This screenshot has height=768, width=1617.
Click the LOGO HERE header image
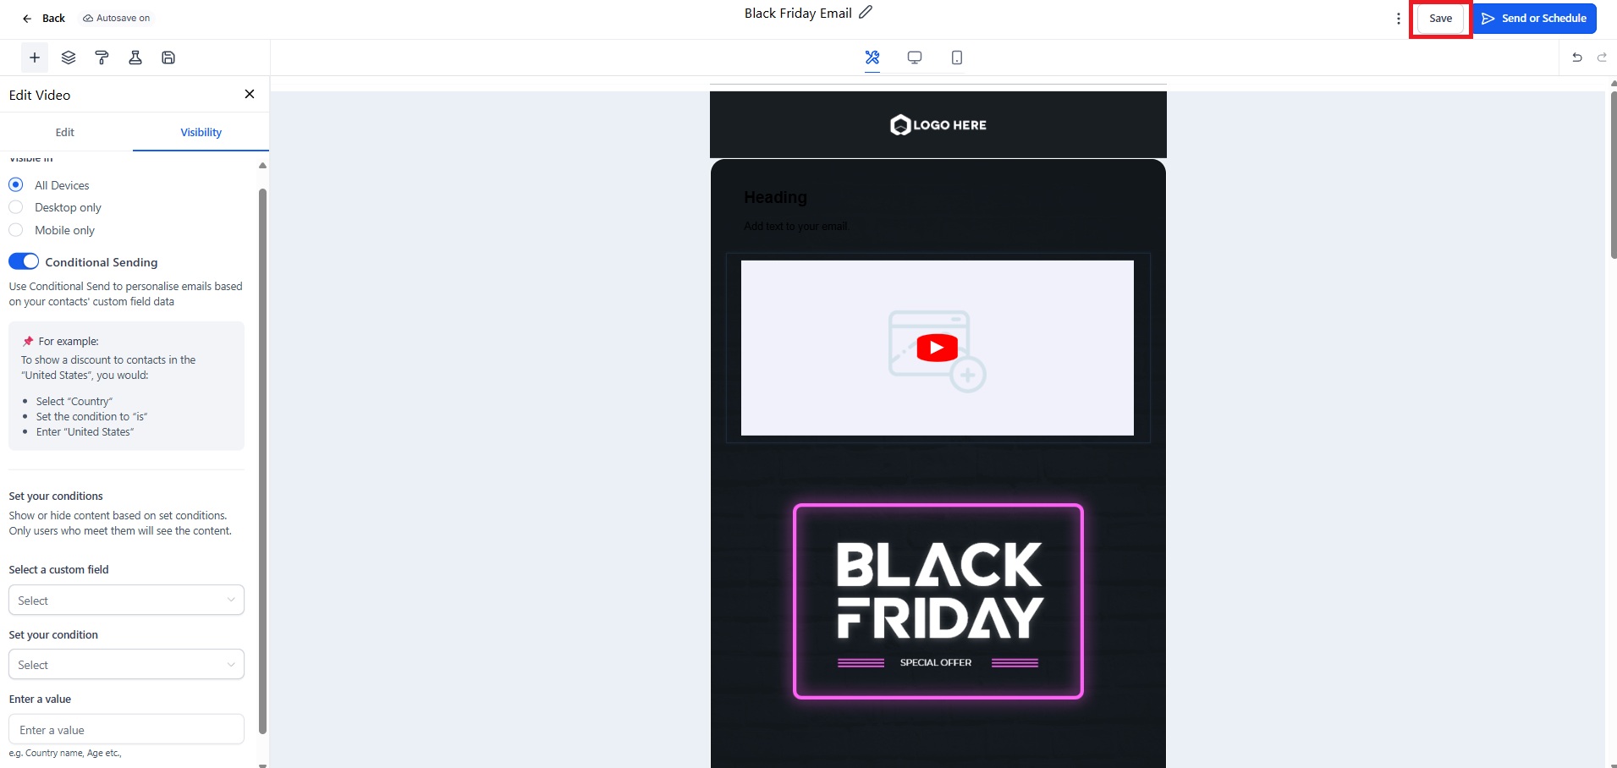[x=938, y=125]
